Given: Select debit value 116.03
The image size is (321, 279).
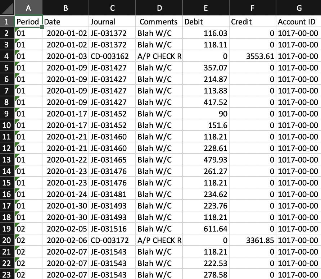Looking at the screenshot, I should [x=206, y=33].
